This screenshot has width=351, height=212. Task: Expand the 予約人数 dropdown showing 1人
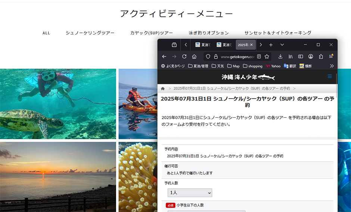tap(190, 193)
